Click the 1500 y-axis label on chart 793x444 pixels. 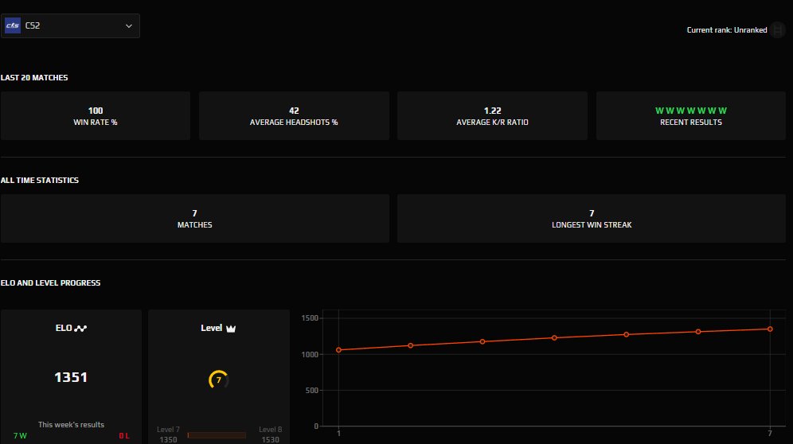pyautogui.click(x=310, y=318)
